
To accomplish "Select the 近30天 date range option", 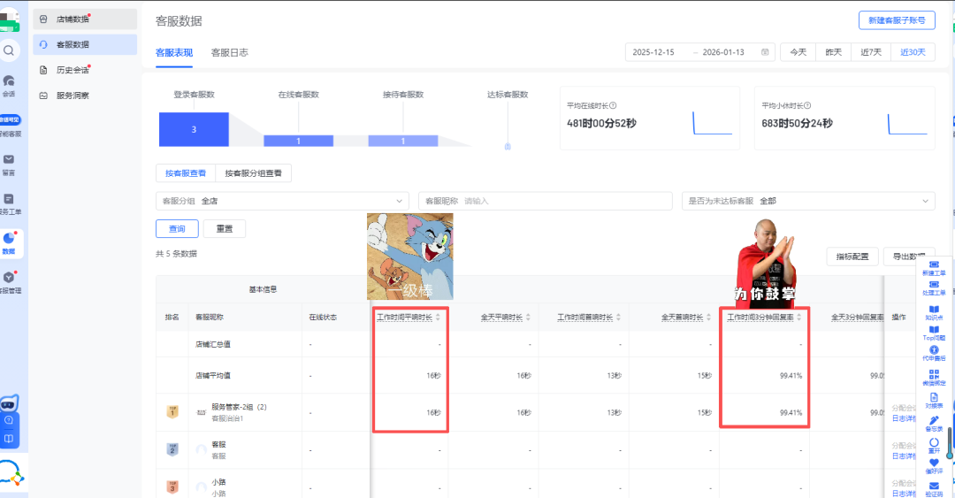I will tap(913, 52).
